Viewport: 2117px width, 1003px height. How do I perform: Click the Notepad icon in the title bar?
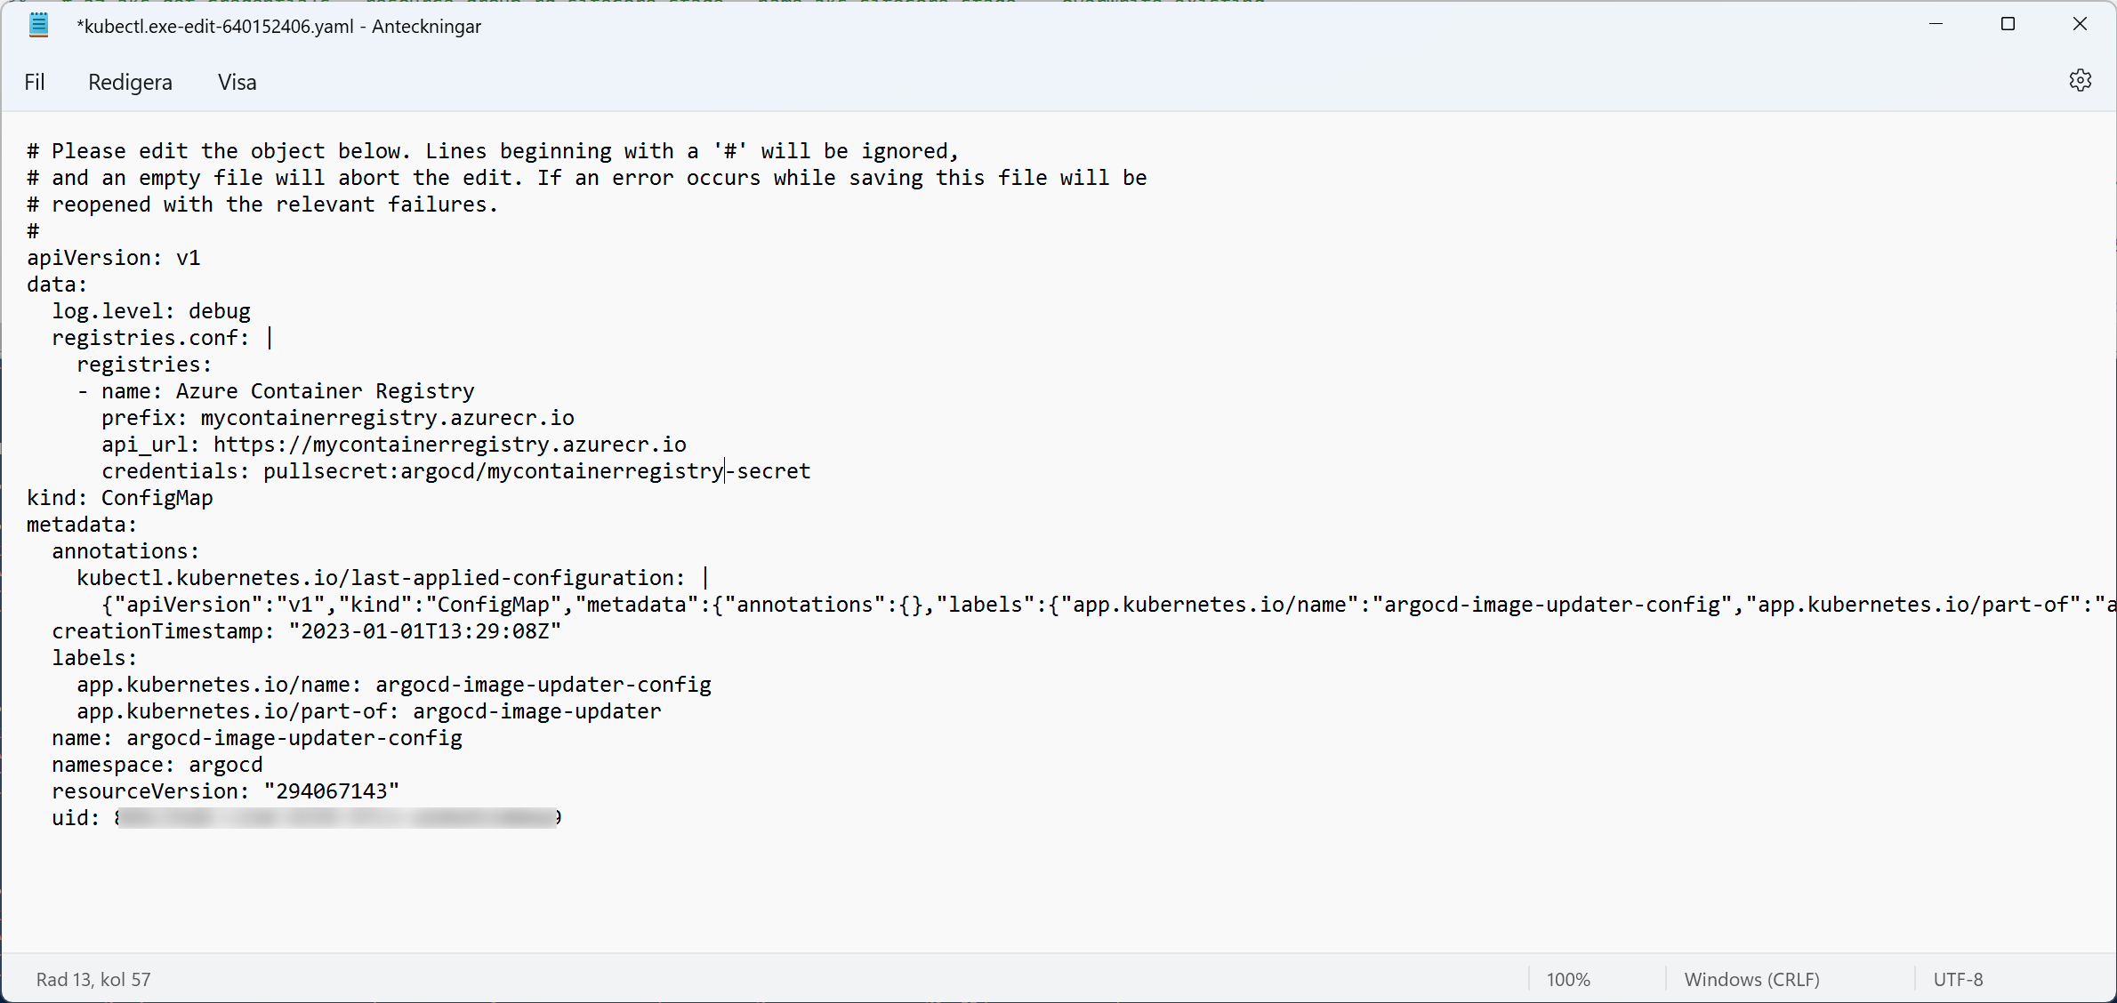click(39, 26)
